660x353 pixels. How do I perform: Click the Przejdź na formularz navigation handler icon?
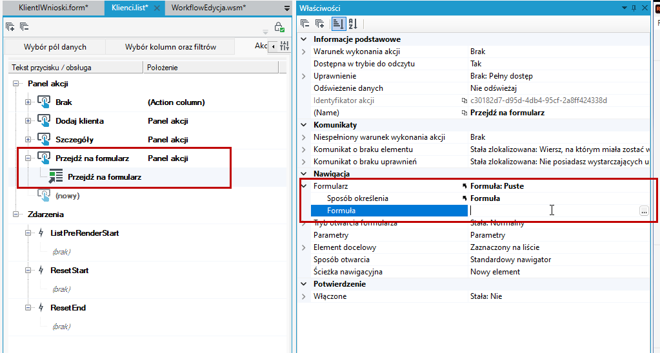tap(55, 176)
